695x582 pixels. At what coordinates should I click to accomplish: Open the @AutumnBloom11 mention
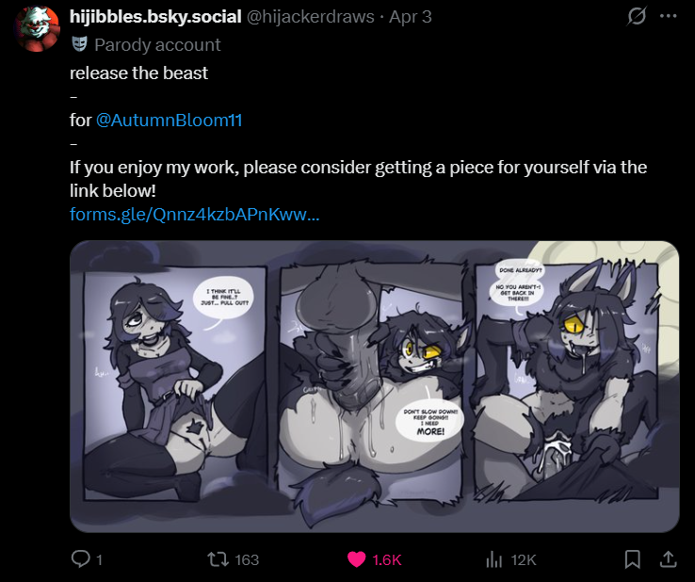(169, 121)
